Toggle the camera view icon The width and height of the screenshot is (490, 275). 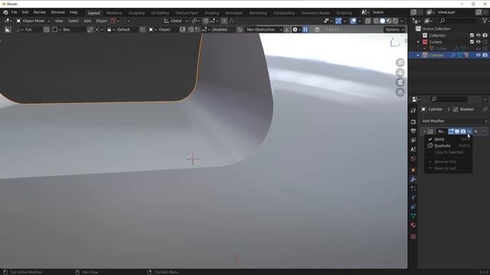pyautogui.click(x=400, y=82)
